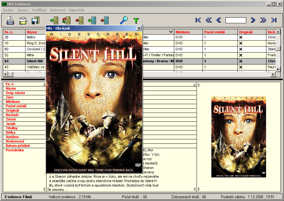Toggle Originál mark in the Silent Hill row

coord(241,61)
